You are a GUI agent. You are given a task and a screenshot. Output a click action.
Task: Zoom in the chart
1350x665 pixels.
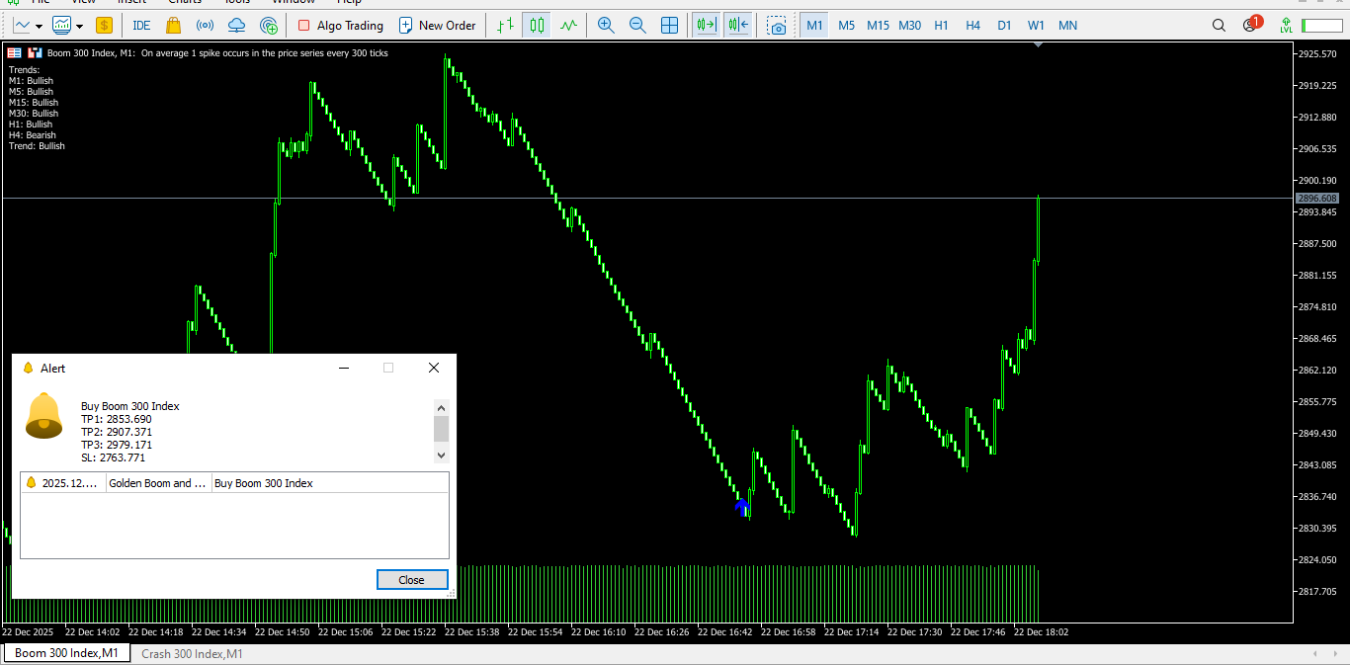click(606, 26)
